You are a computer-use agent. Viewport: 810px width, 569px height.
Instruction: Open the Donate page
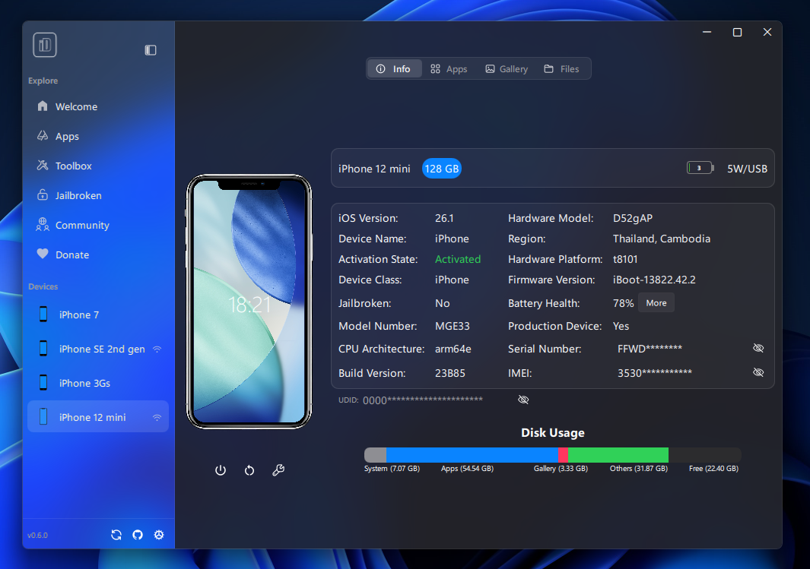[97, 254]
